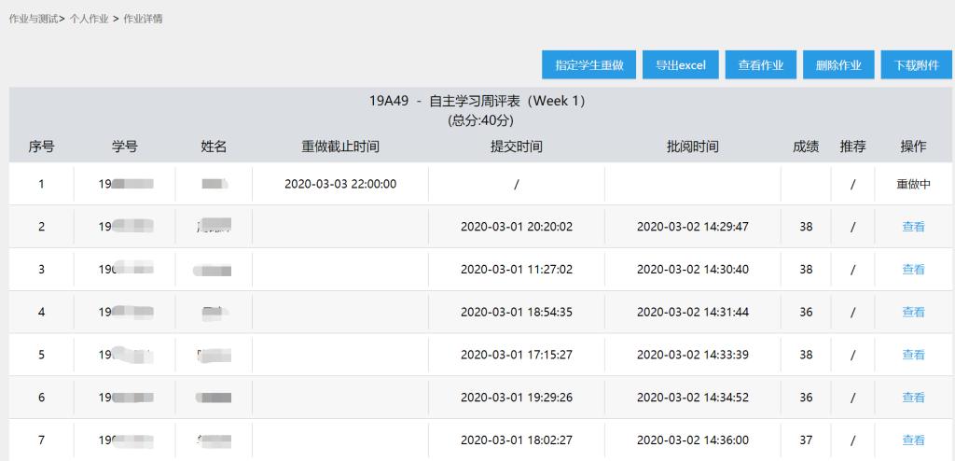Click the 批阅时间 column header
955x461 pixels.
[692, 147]
